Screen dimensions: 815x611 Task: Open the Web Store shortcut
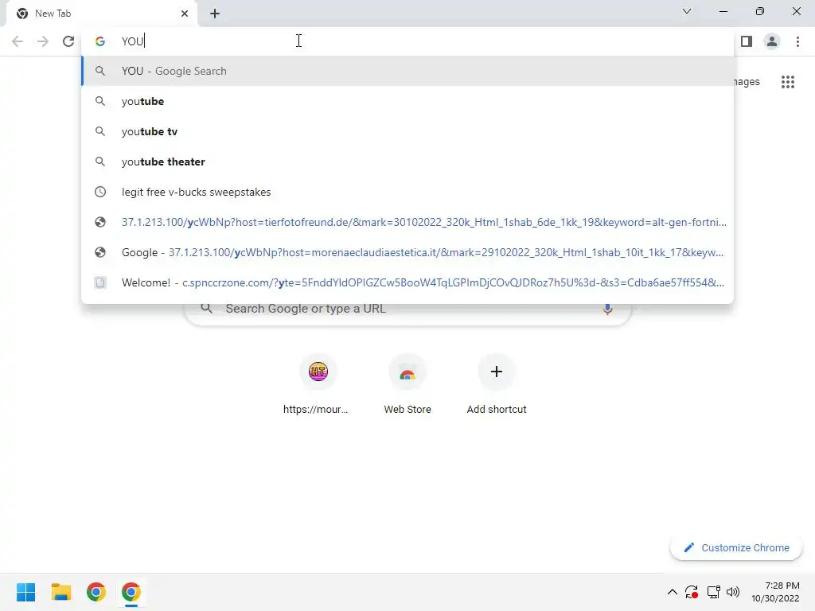click(407, 385)
